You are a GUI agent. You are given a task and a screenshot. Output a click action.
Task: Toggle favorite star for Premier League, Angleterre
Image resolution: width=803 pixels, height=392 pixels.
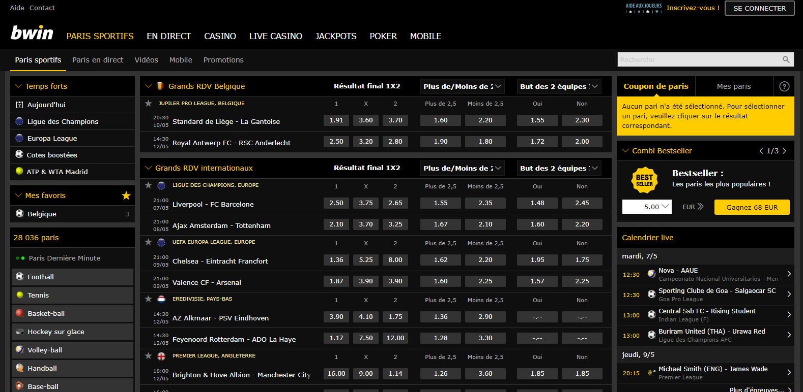148,355
